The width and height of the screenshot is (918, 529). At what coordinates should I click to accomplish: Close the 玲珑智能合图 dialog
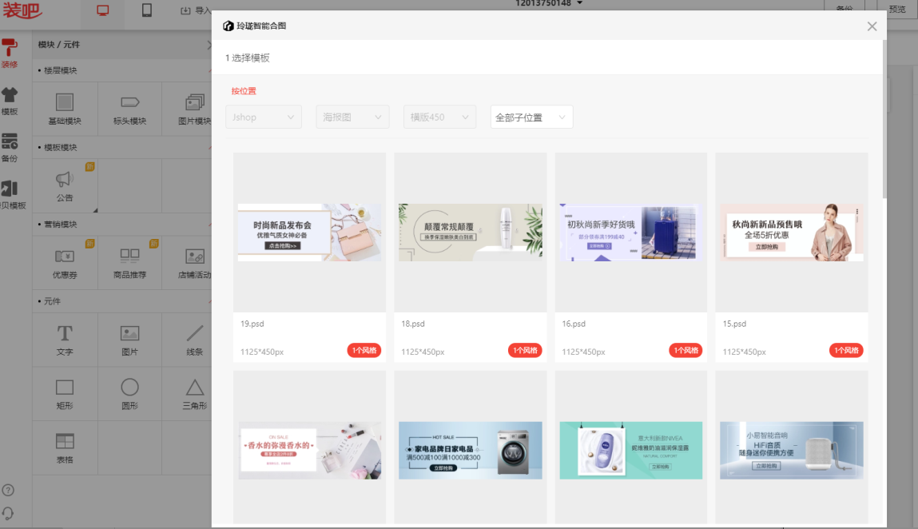(x=872, y=26)
